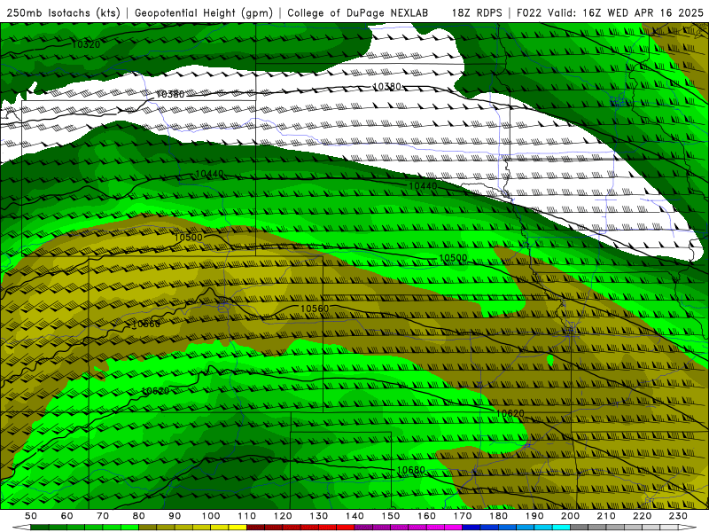Click the 50 kt color bar label
The width and height of the screenshot is (709, 532).
[31, 516]
